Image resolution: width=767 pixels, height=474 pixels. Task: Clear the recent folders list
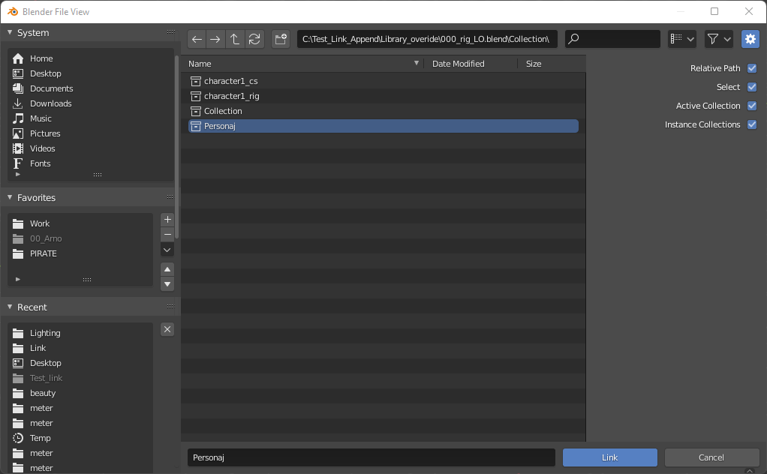coord(167,329)
